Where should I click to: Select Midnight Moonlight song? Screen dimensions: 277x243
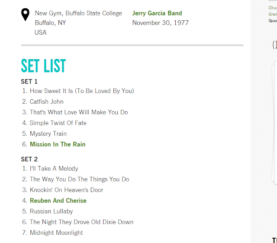click(56, 233)
